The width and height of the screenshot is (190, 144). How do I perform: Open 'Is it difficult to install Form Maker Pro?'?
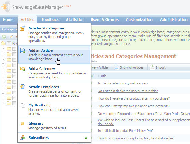click(126, 131)
